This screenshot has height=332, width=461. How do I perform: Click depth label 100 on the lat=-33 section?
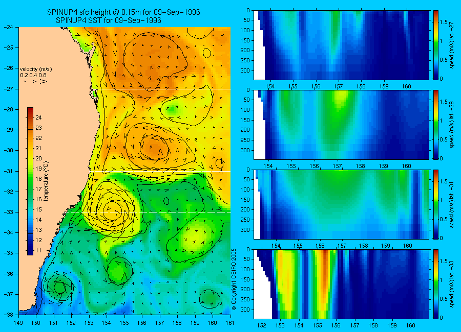click(x=245, y=269)
